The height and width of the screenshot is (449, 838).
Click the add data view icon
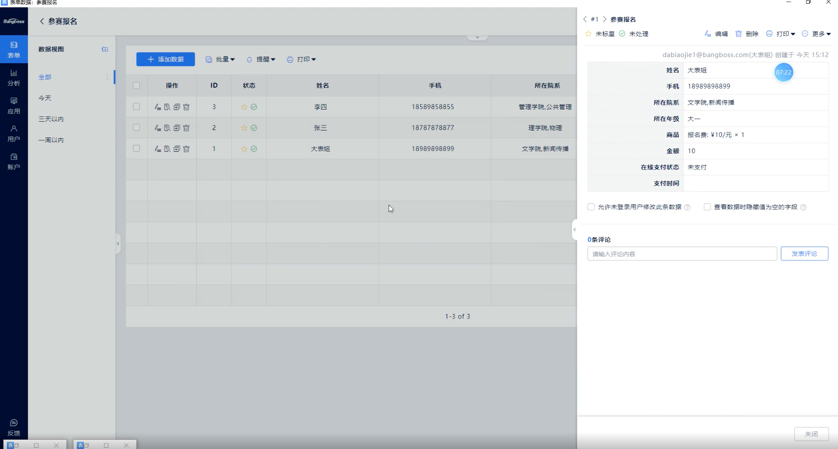105,49
